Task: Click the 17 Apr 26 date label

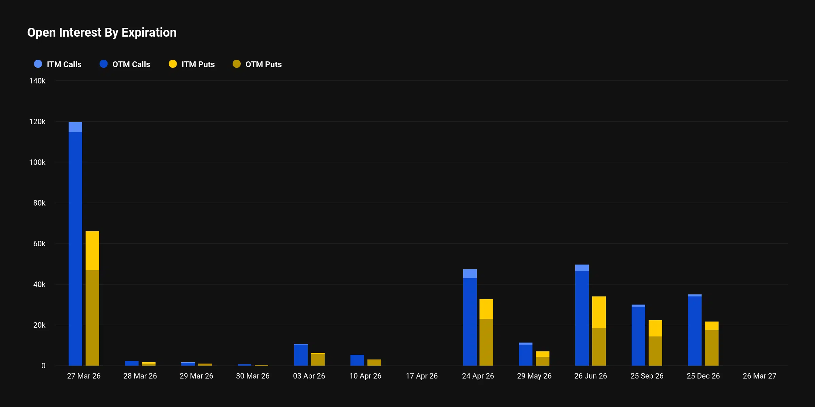Action: 421,376
